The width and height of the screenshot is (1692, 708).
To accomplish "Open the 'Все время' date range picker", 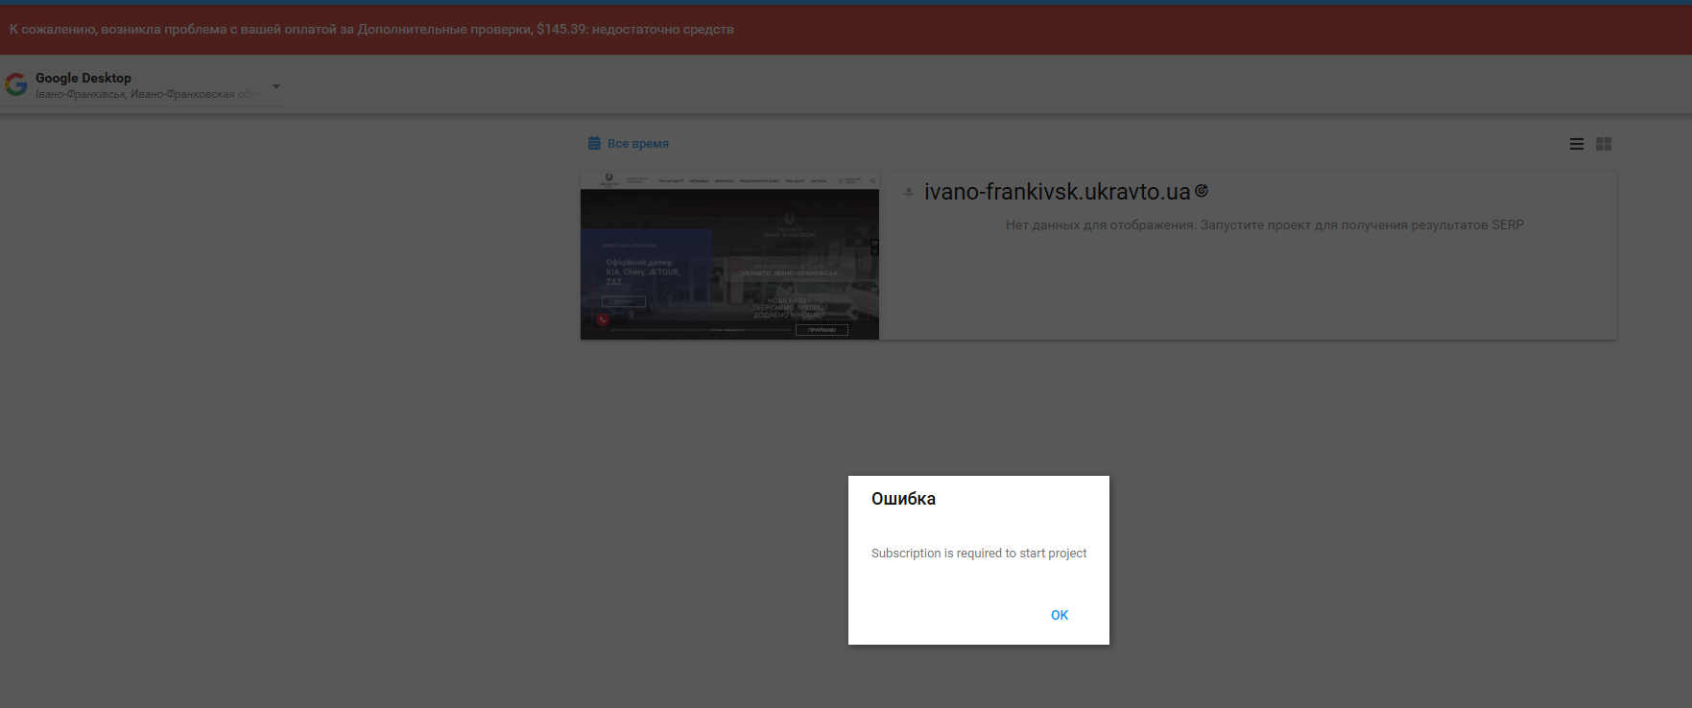I will point(629,144).
